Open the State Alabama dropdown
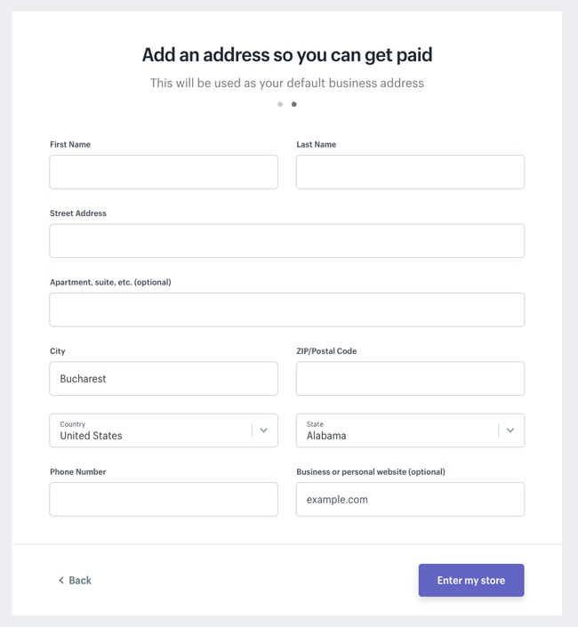578x627 pixels. coord(410,430)
